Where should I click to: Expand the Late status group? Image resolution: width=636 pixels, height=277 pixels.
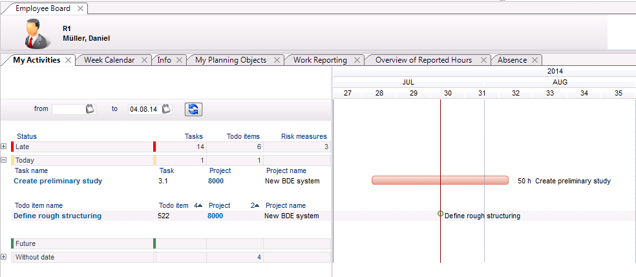[x=4, y=146]
